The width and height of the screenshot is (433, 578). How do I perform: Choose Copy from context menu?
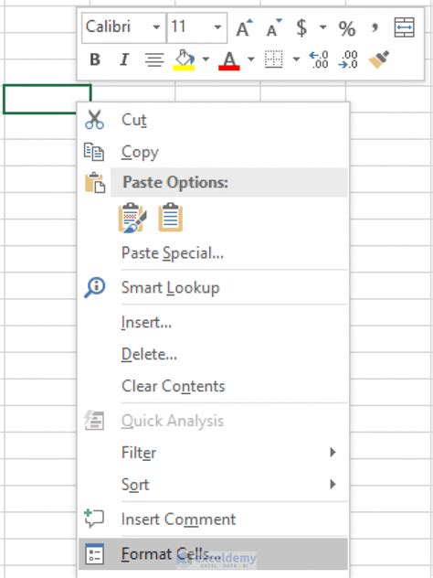[213, 152]
